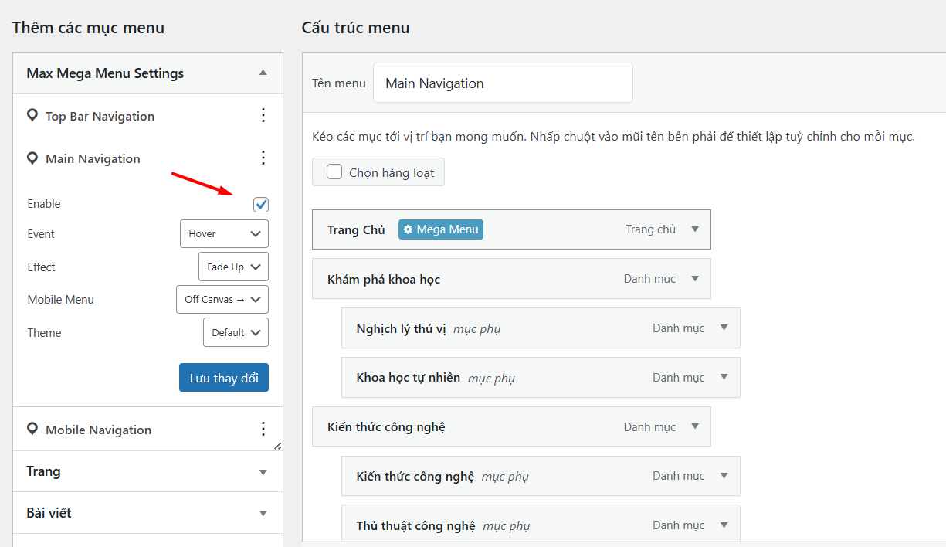Click the Thủ thuật công nghệ item title
Image resolution: width=946 pixels, height=547 pixels.
point(415,526)
